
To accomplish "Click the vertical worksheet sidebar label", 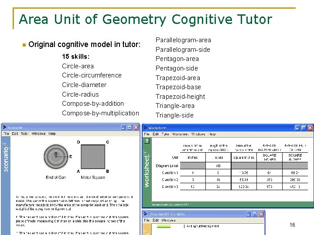I will (x=147, y=171).
